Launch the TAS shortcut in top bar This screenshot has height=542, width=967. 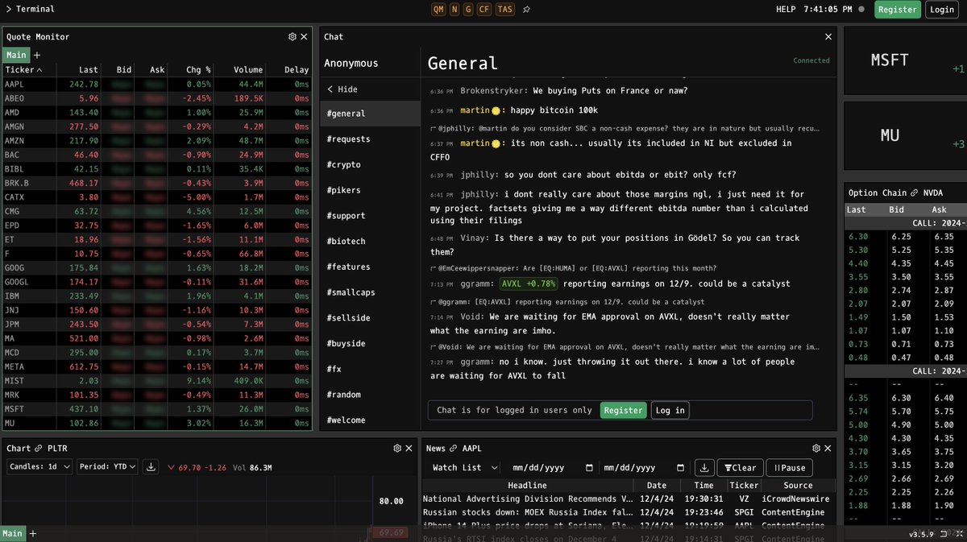(505, 10)
